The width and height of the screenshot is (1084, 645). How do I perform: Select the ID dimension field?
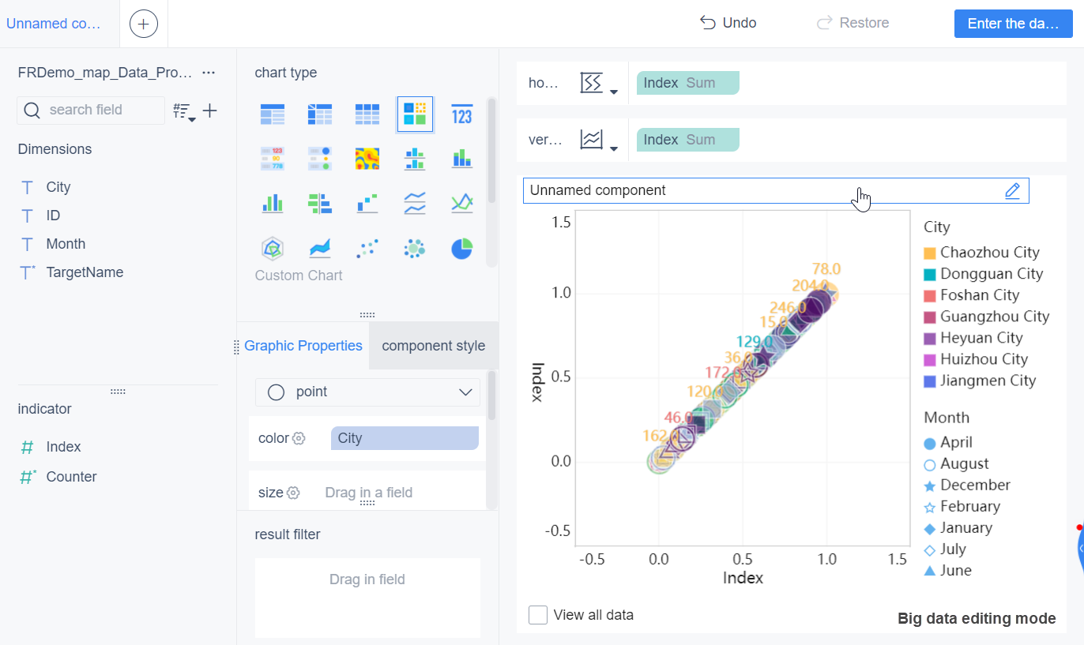53,216
